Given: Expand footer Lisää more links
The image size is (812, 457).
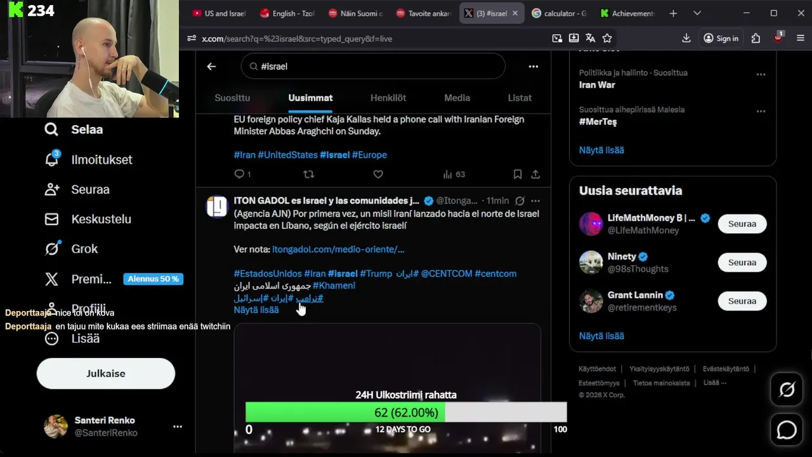Looking at the screenshot, I should tap(714, 383).
